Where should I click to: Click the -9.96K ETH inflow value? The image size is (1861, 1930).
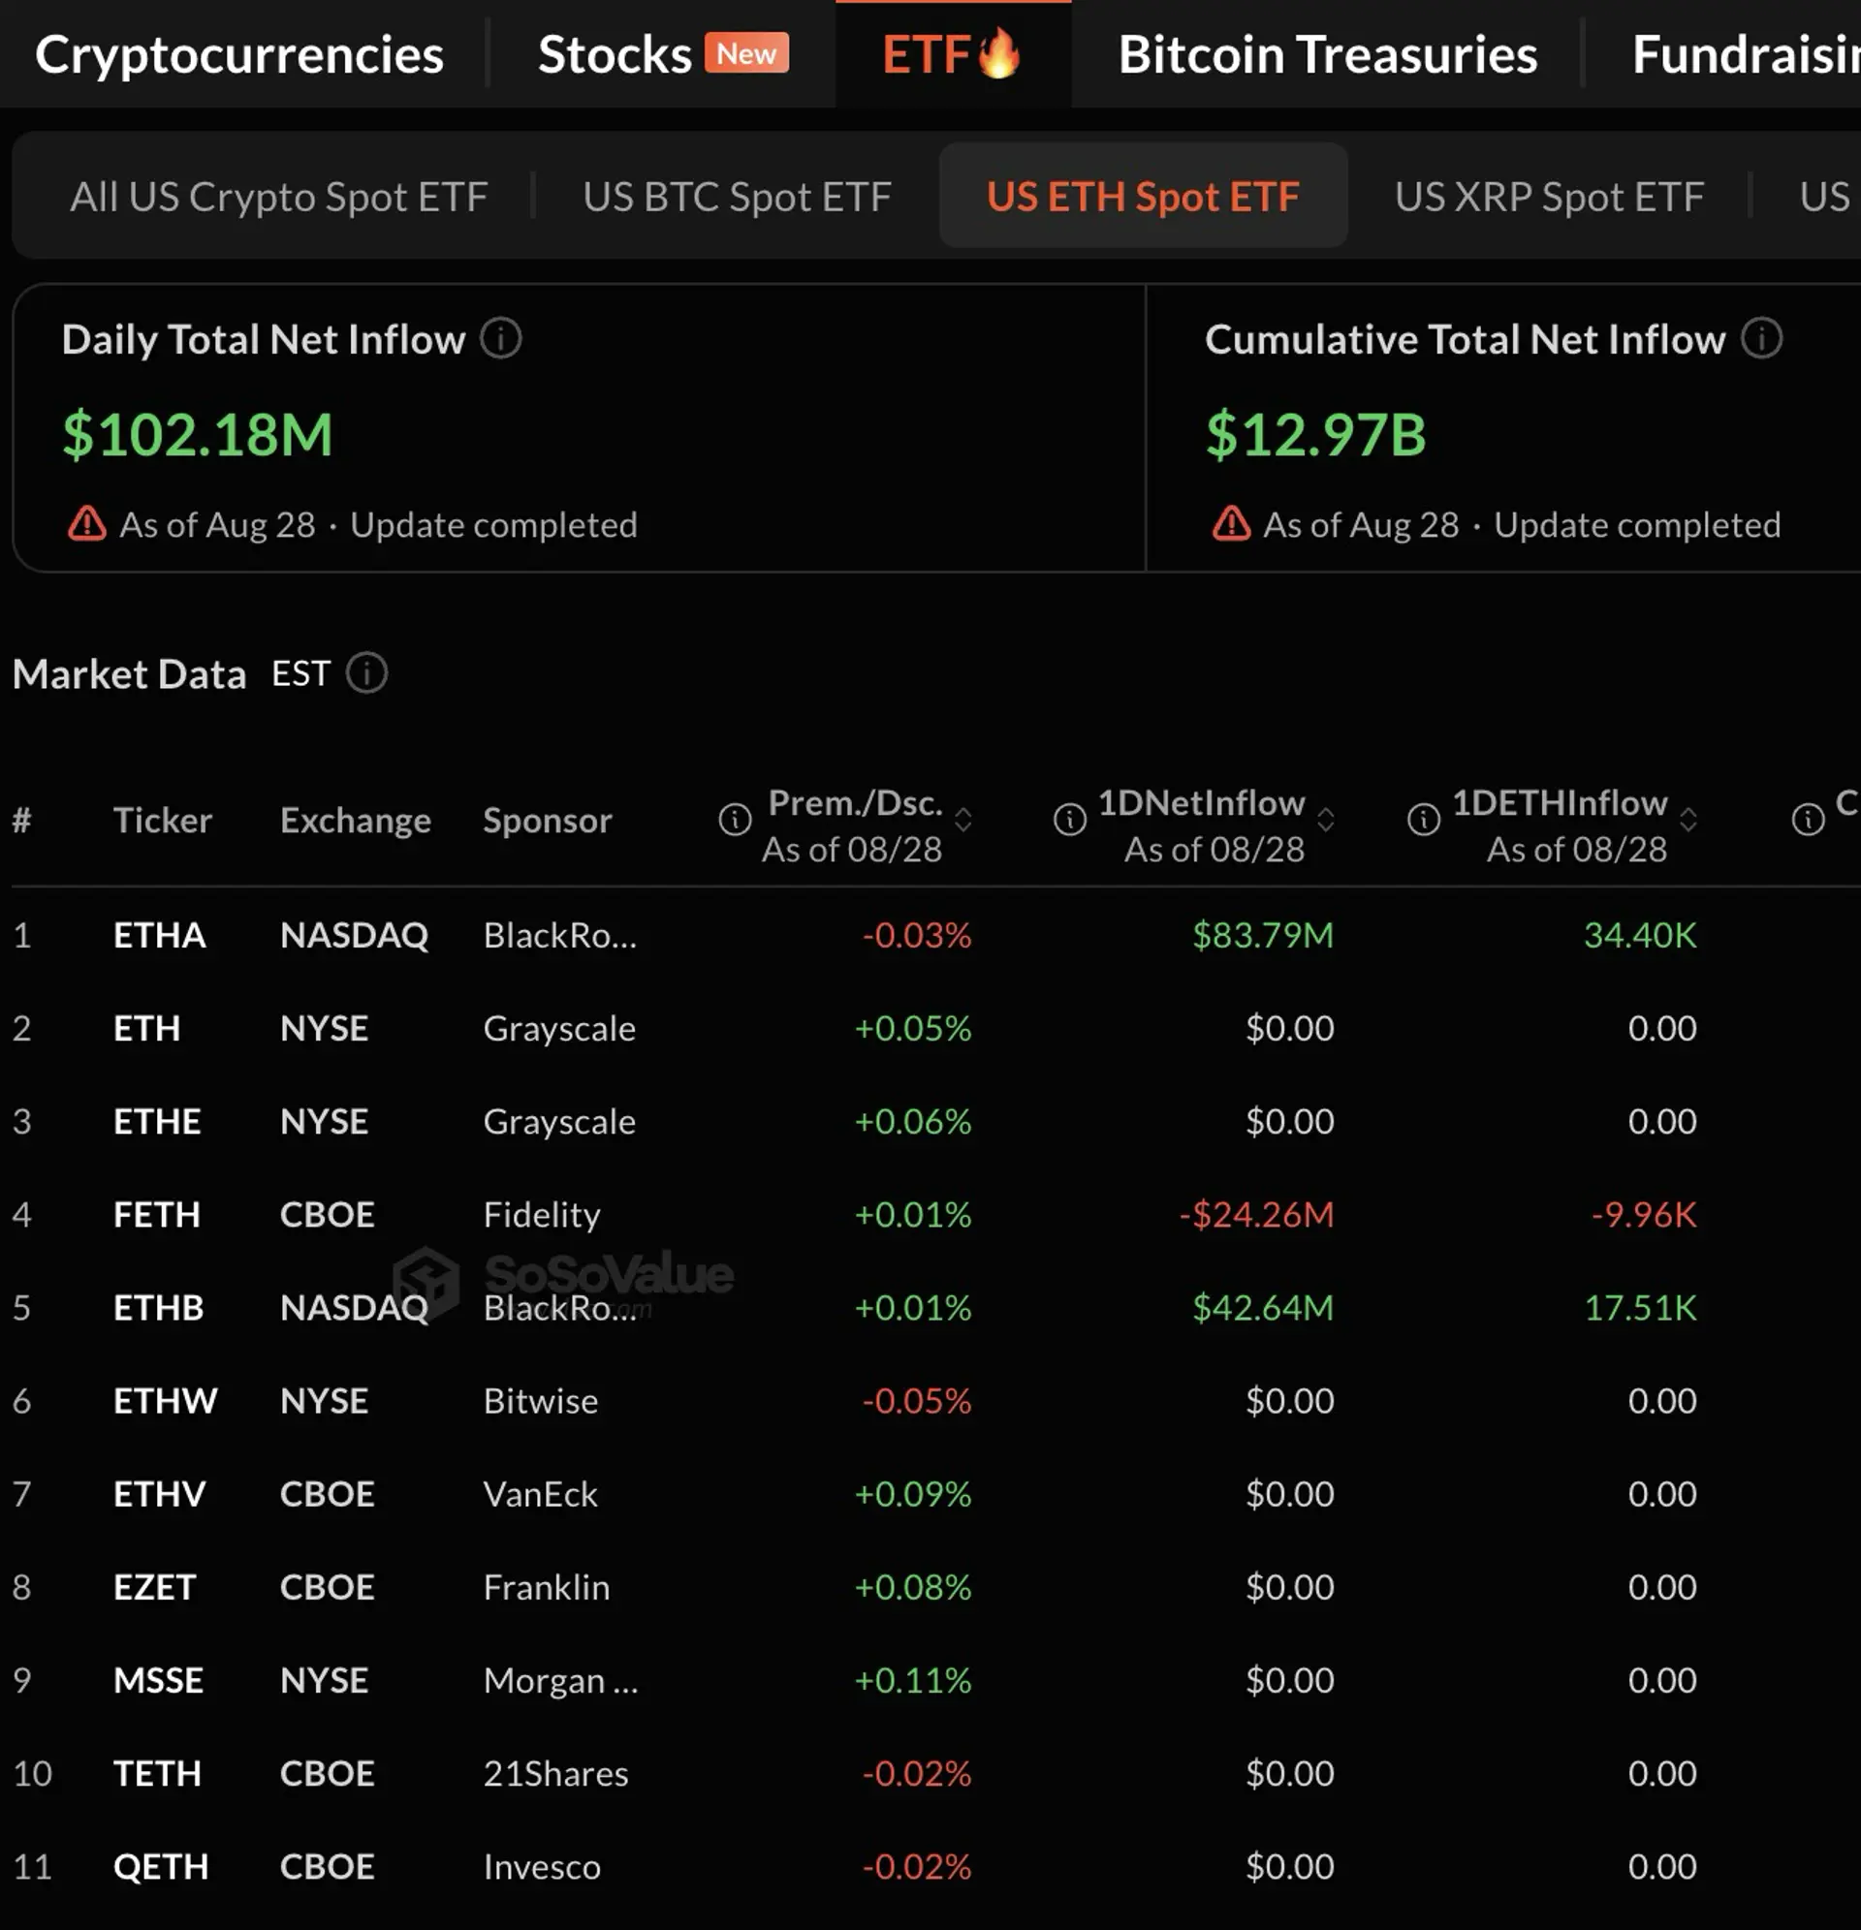point(1644,1214)
